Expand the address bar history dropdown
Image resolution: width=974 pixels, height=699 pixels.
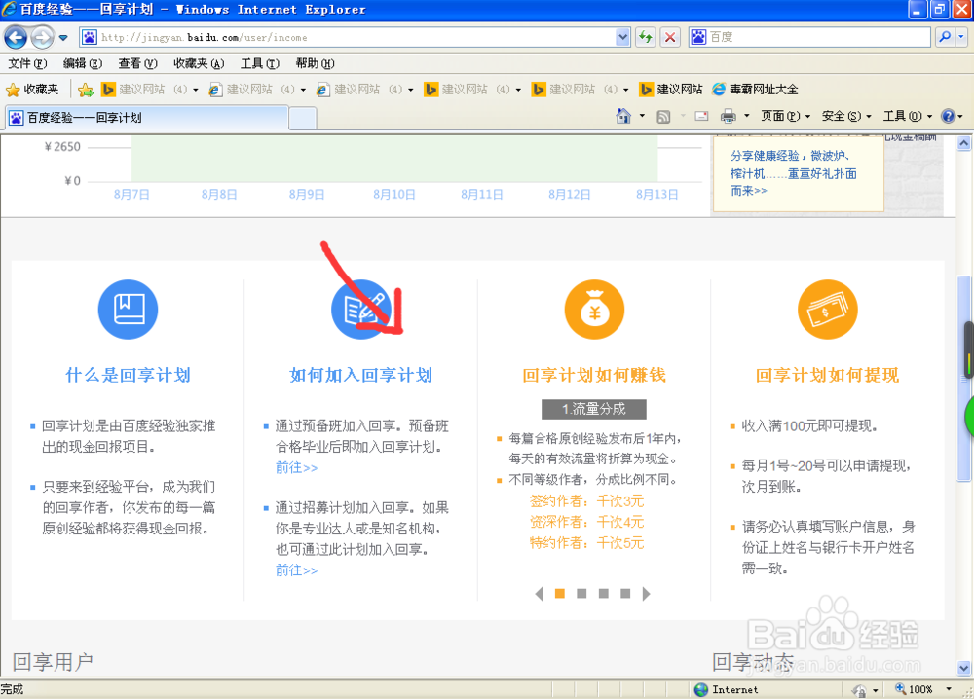(623, 37)
